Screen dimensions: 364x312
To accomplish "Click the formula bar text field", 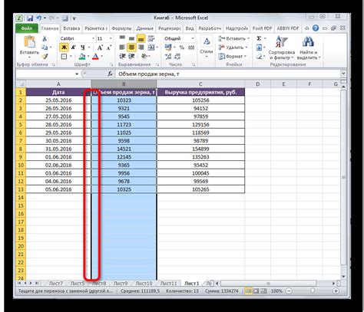I will [x=228, y=74].
